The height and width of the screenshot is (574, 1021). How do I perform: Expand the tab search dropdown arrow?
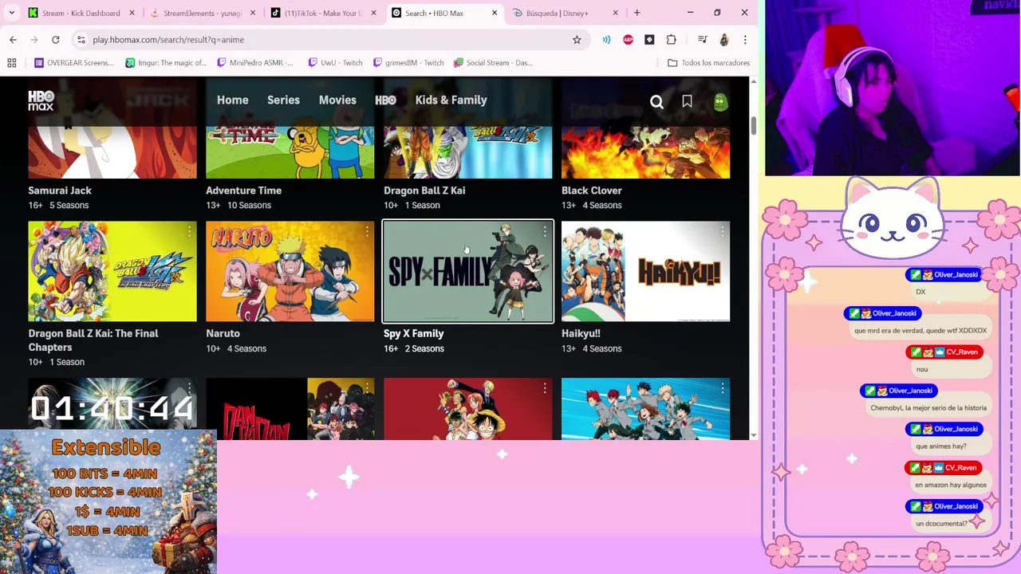point(11,13)
